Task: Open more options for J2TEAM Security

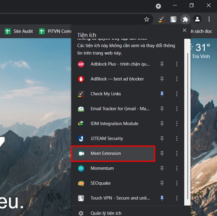Action: pos(177,139)
